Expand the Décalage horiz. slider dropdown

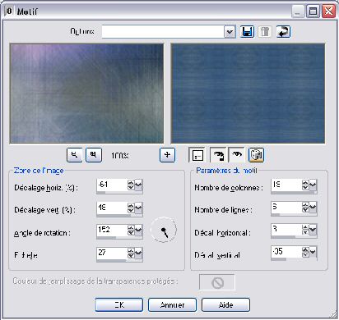(x=138, y=185)
